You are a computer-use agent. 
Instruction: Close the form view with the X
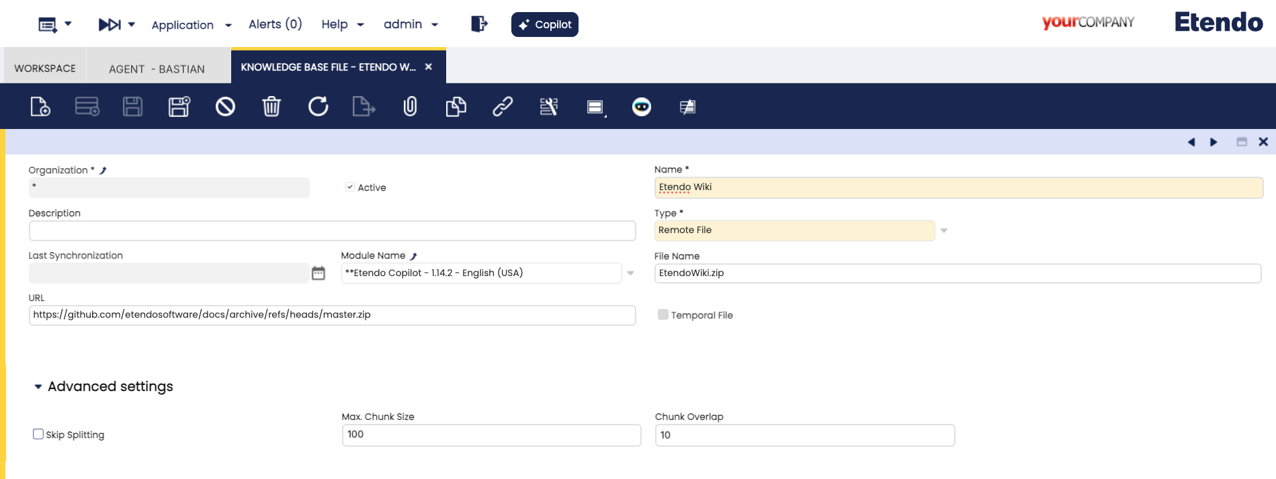click(1263, 142)
